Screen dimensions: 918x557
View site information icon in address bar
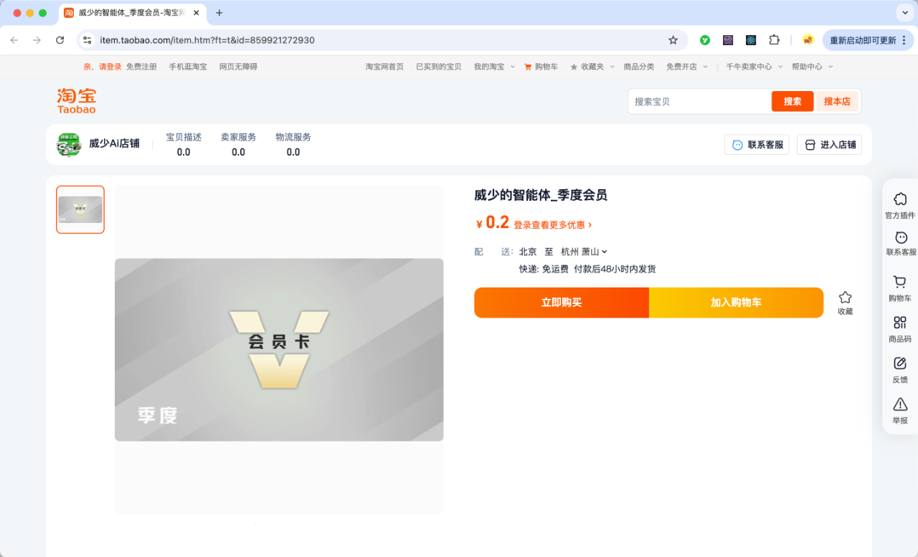coord(87,40)
